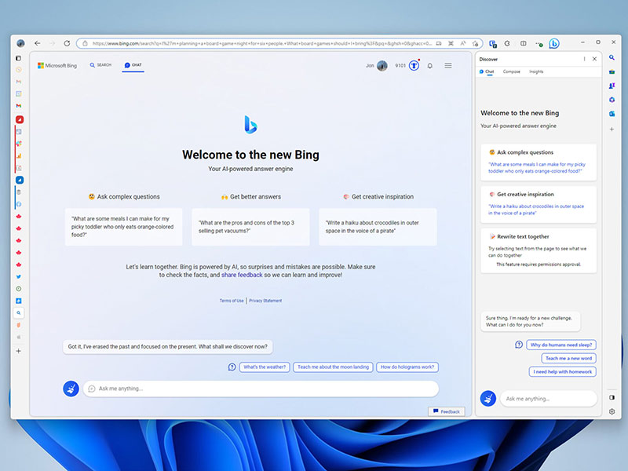Viewport: 628px width, 471px height.
Task: Click the Microsoft Bing logo
Action: click(57, 65)
